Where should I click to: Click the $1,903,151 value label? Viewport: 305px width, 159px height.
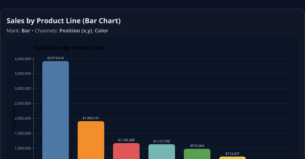pos(91,118)
